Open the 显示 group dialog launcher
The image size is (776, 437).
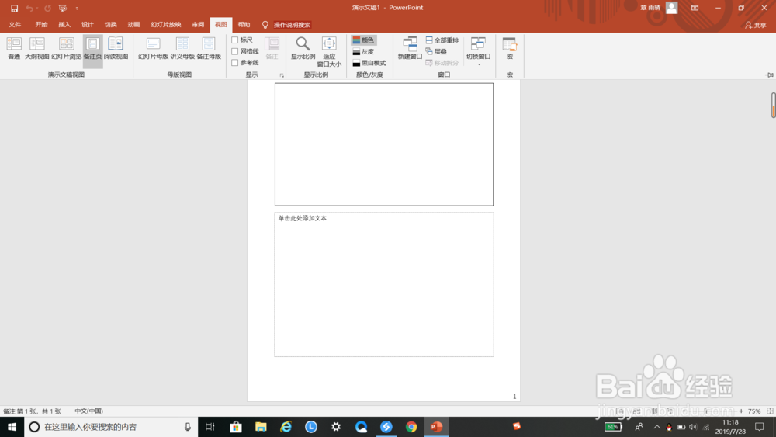tap(282, 75)
